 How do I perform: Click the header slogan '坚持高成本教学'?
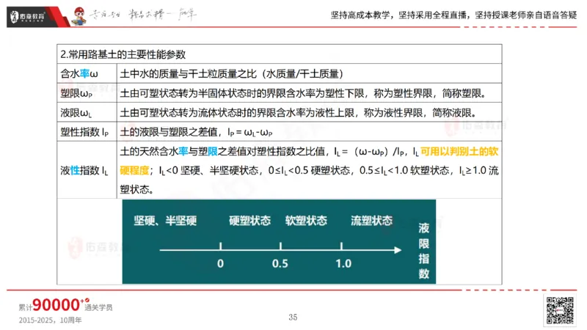360,15
